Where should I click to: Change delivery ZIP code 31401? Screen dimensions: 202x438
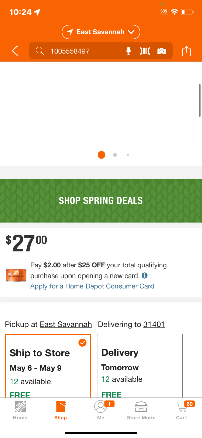pos(154,324)
